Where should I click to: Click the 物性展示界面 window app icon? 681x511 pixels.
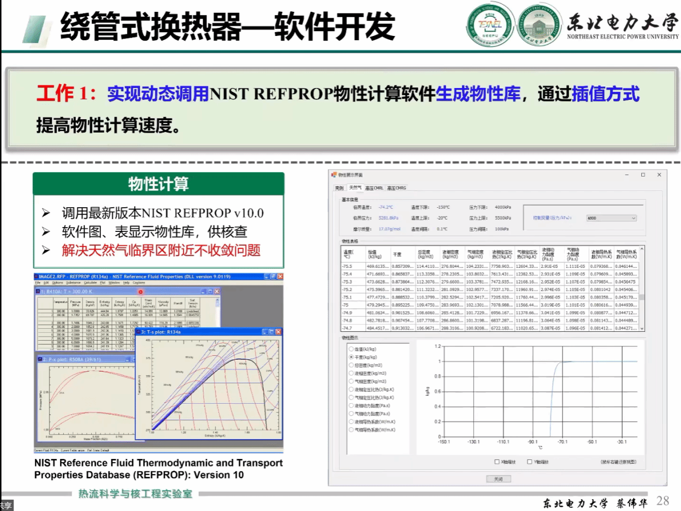click(x=334, y=175)
